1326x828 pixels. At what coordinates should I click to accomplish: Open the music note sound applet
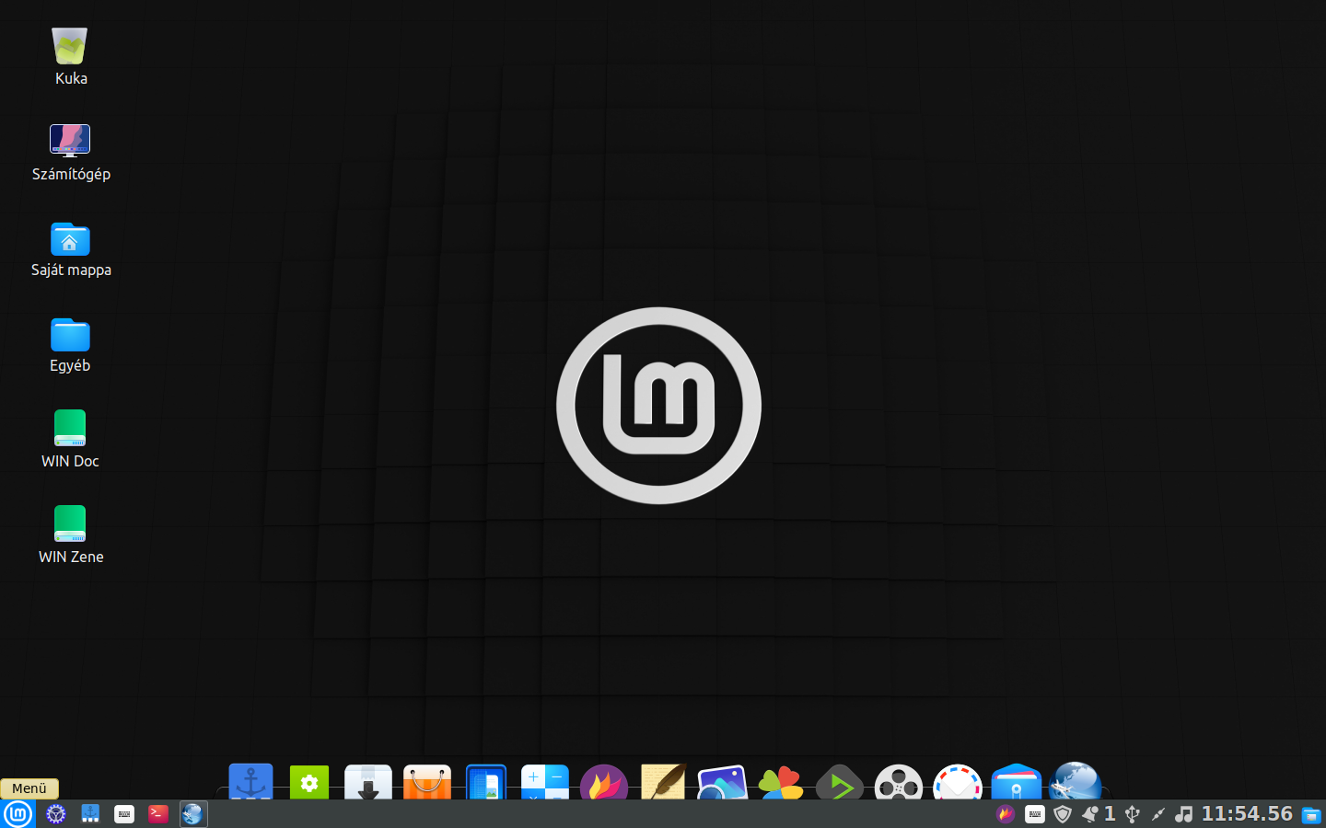point(1184,814)
